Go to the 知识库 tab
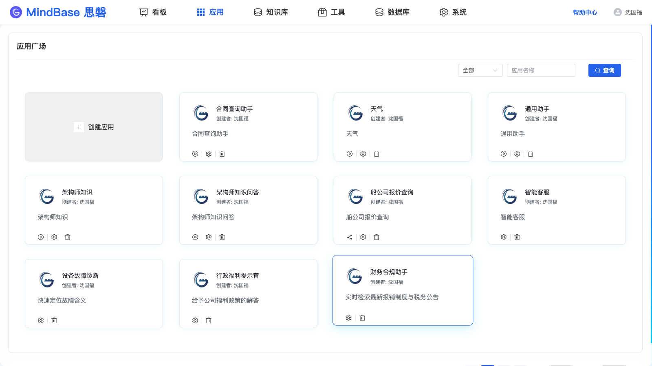The width and height of the screenshot is (652, 366). (x=271, y=12)
